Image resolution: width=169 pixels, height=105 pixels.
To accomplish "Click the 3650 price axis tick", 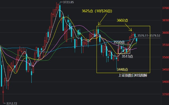I will pos(166,20).
